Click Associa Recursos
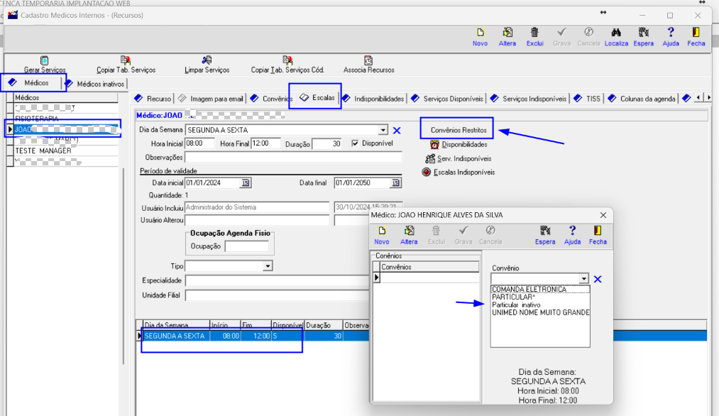The width and height of the screenshot is (719, 416). 368,65
